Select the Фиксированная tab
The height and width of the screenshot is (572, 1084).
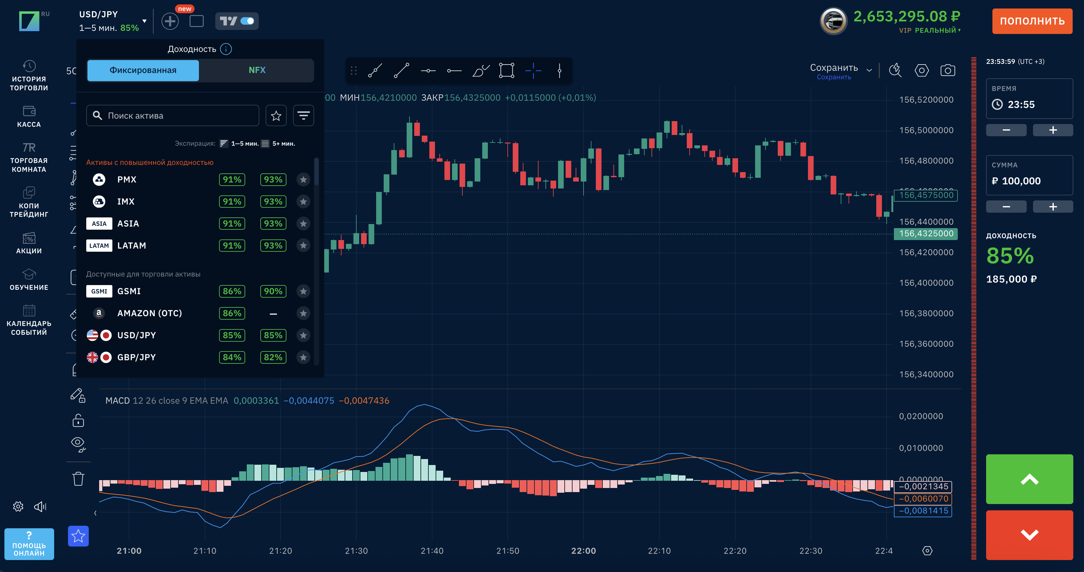[143, 70]
